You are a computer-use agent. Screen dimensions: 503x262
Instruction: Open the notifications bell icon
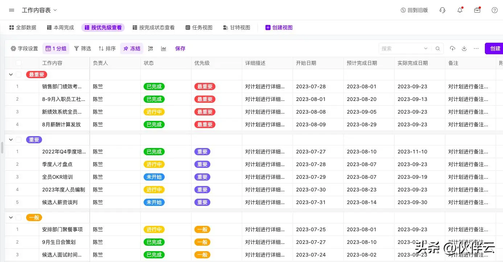tap(460, 10)
